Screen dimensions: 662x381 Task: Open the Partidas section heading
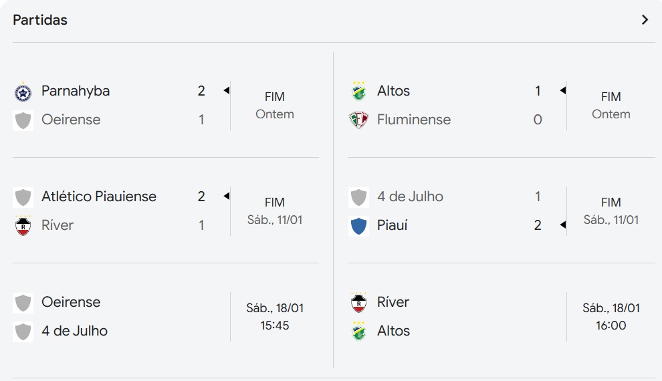pos(40,20)
